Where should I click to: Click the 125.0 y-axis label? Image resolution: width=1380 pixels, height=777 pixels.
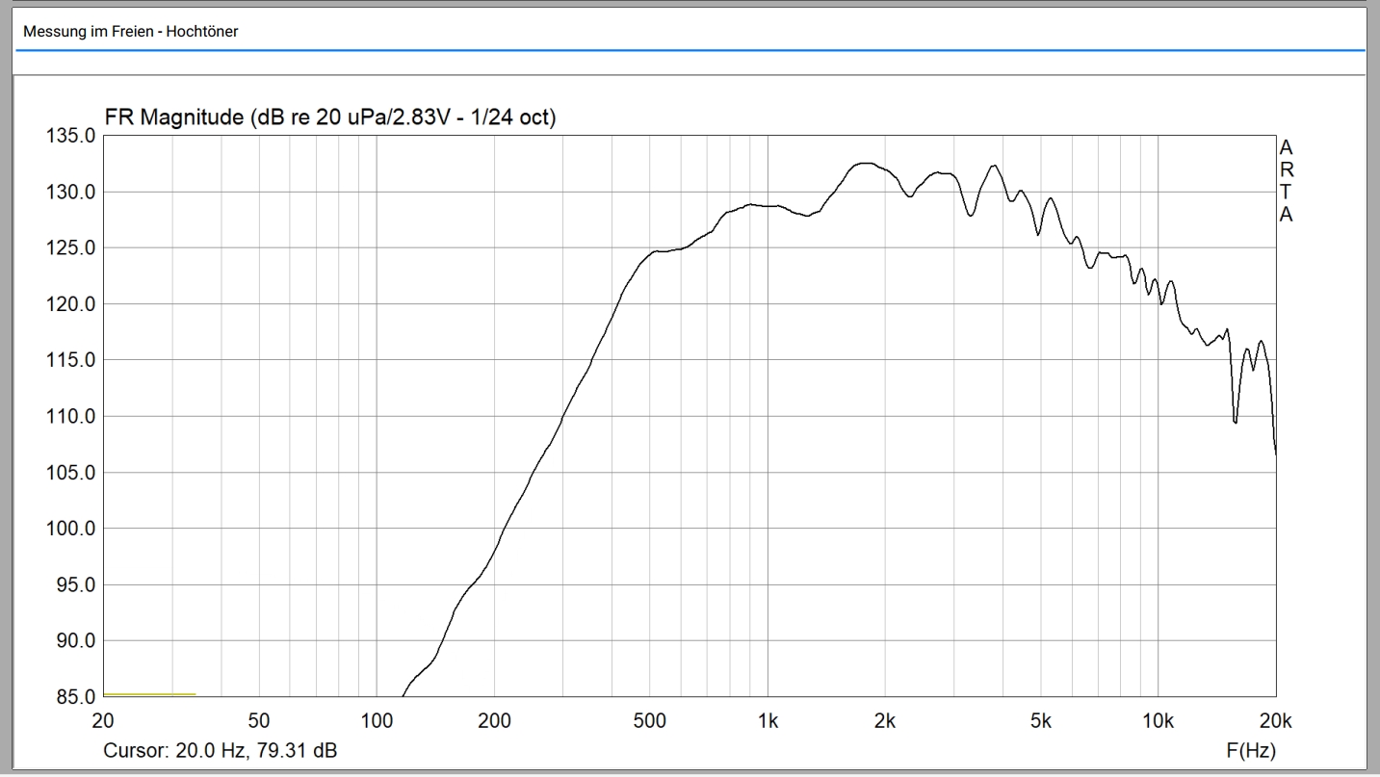(72, 248)
